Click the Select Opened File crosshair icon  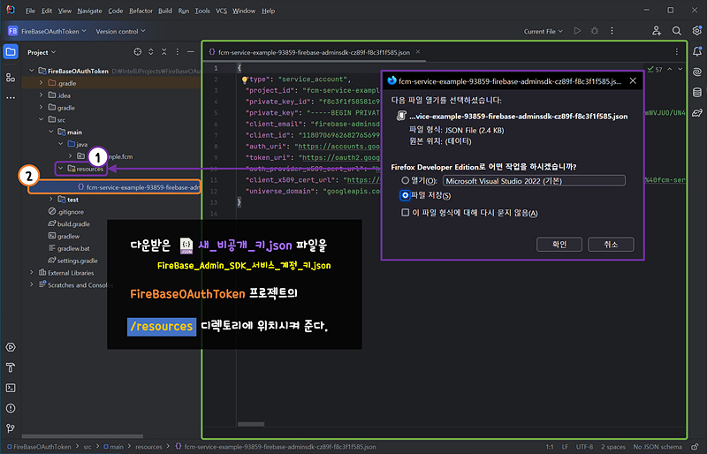pyautogui.click(x=138, y=52)
